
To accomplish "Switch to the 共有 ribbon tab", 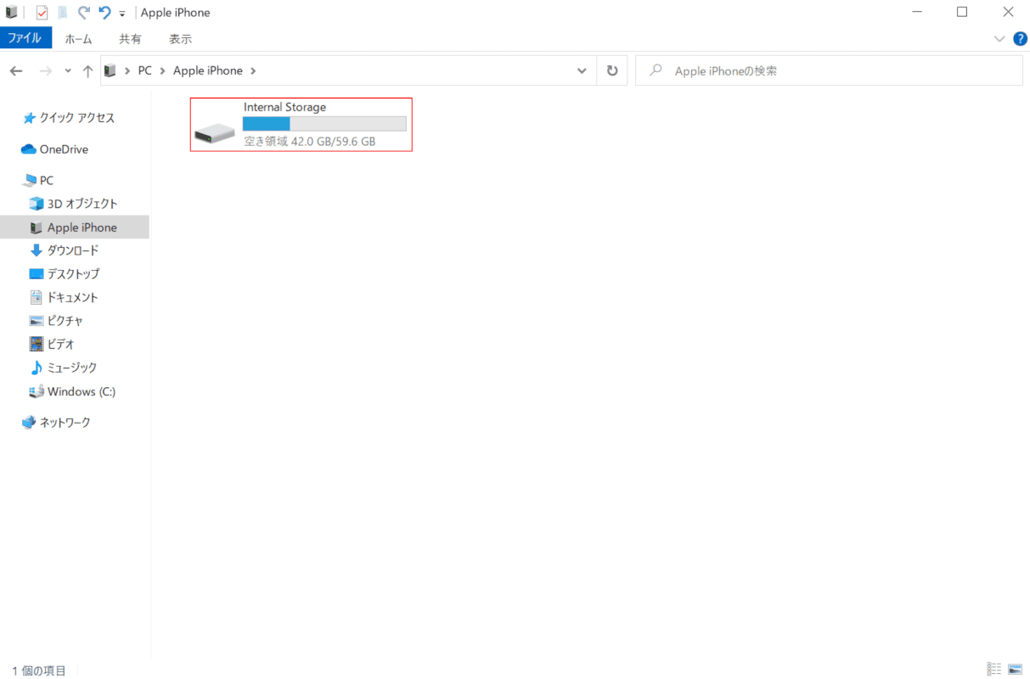I will pos(130,39).
